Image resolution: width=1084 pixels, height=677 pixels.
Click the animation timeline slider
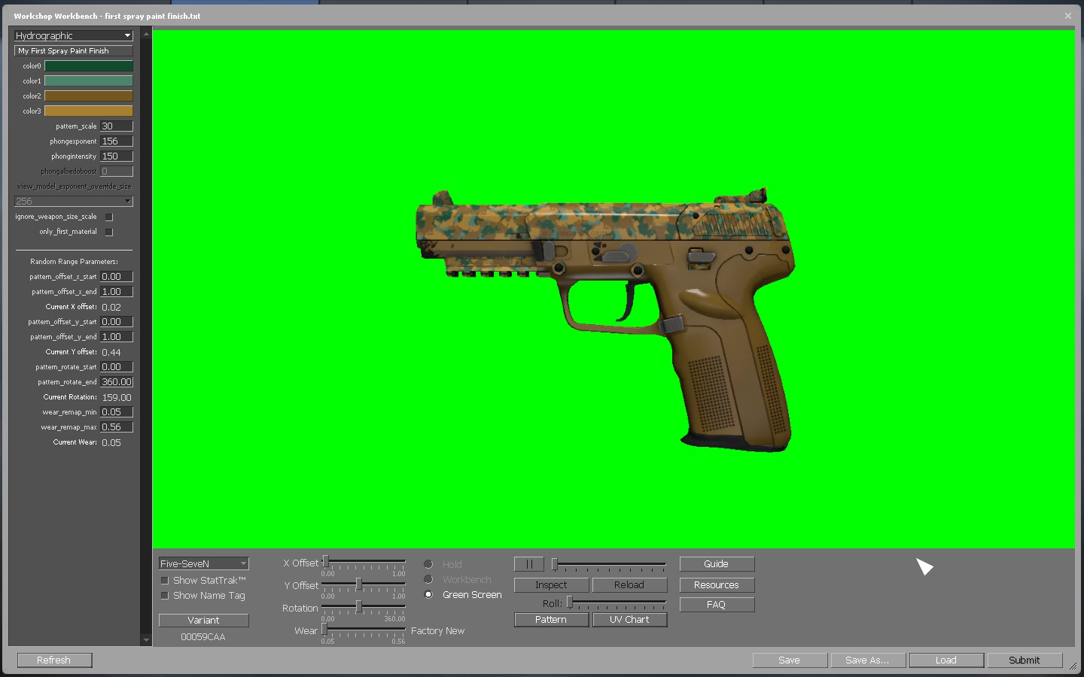pyautogui.click(x=609, y=564)
